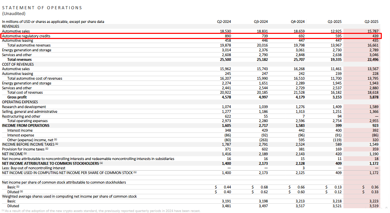Click the 19,878 total automotive revenues value
The width and height of the screenshot is (390, 213).
click(226, 45)
